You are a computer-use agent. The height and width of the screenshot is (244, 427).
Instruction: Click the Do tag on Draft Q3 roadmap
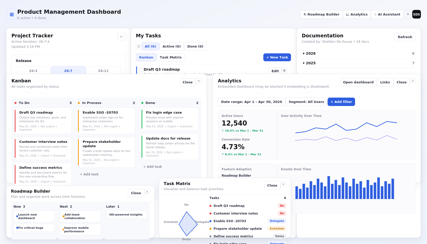click(282, 206)
